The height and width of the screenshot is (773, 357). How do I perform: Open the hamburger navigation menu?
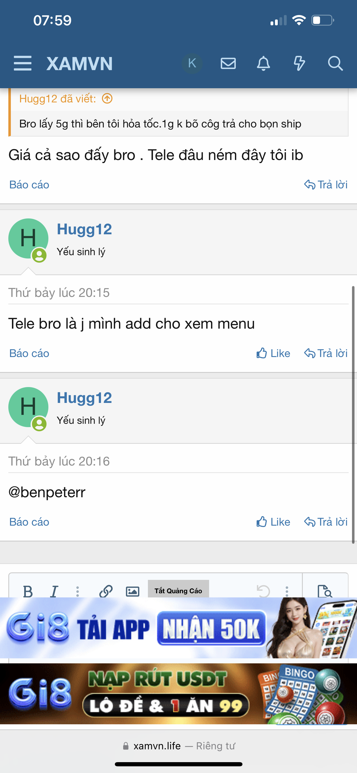pyautogui.click(x=23, y=63)
